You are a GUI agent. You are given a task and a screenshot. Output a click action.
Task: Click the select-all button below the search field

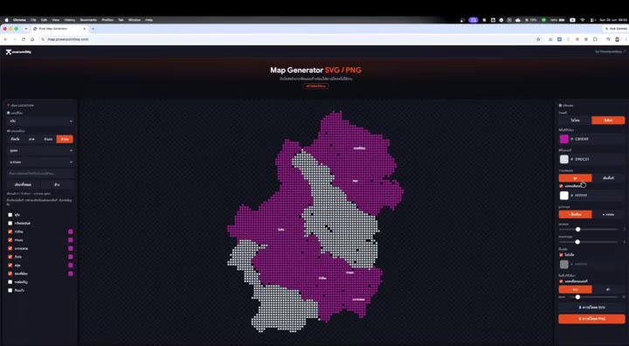coord(23,184)
